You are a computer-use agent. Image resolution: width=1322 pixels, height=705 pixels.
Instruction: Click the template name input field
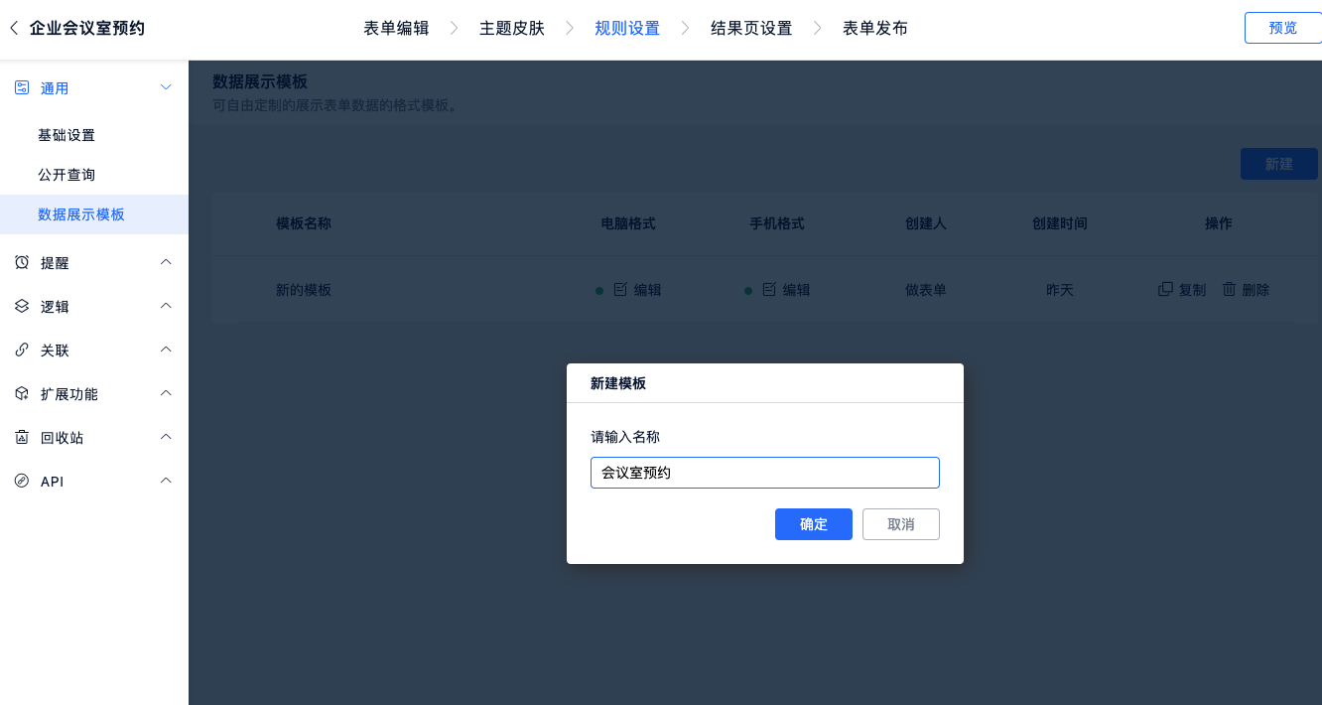[x=764, y=473]
